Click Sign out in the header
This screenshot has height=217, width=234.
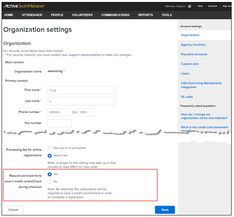click(x=227, y=6)
